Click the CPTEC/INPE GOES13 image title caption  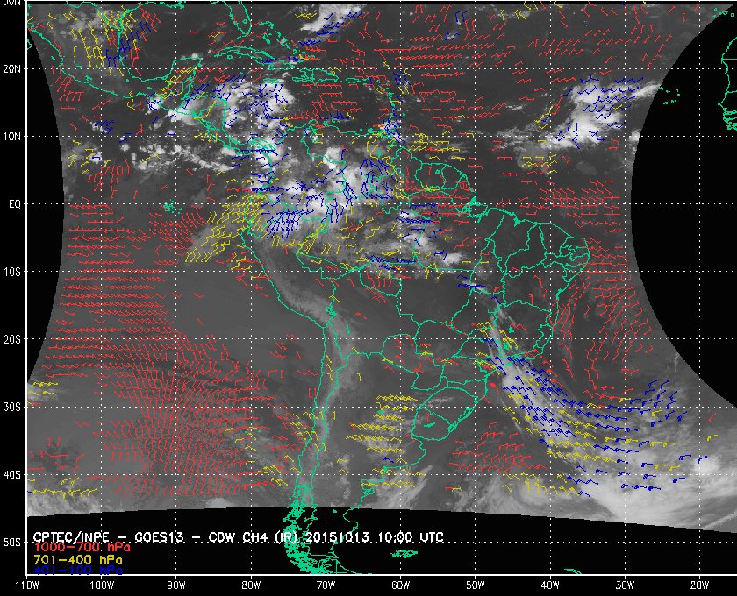tap(239, 537)
